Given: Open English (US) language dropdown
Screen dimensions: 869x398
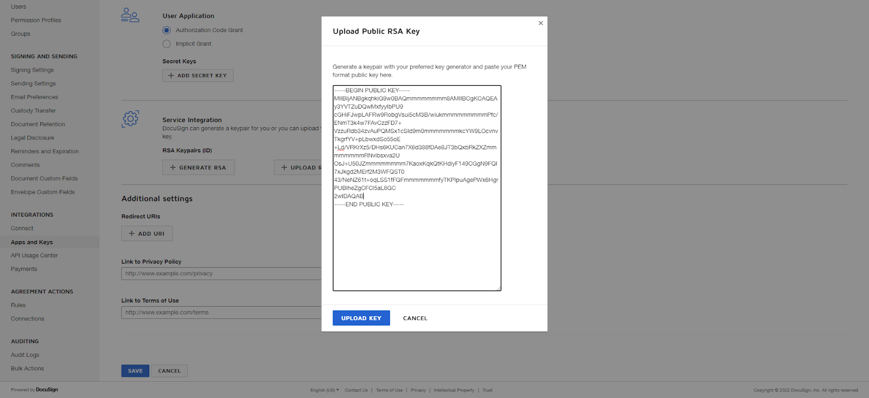Looking at the screenshot, I should 324,390.
